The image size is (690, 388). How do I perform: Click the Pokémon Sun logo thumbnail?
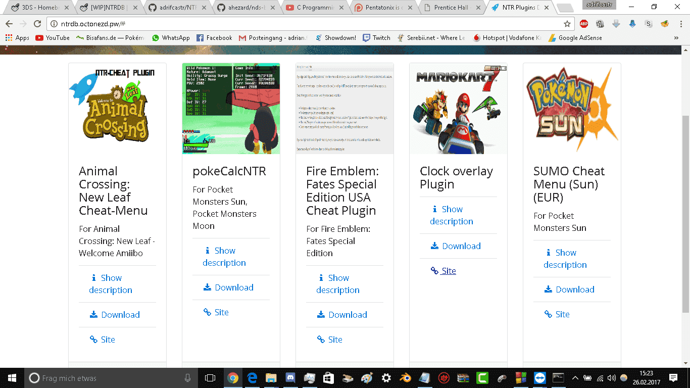pyautogui.click(x=572, y=109)
